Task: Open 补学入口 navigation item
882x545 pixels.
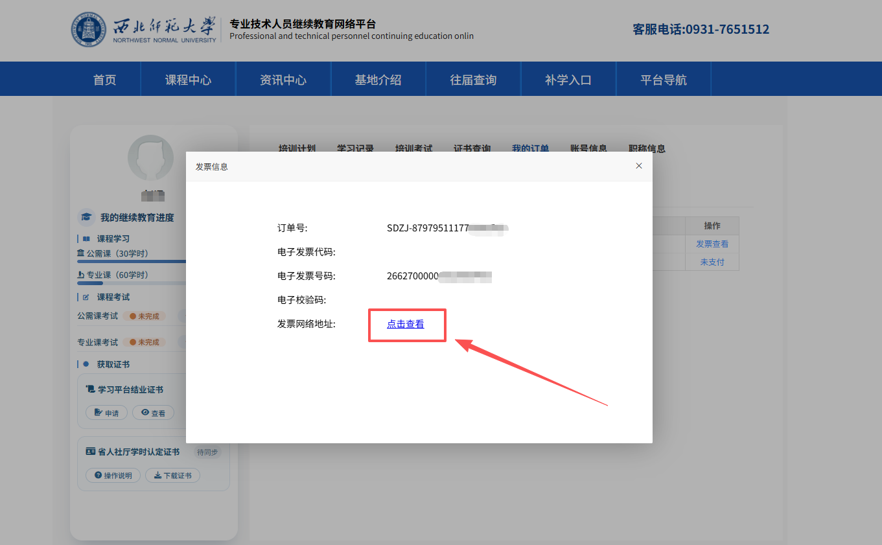Action: pyautogui.click(x=568, y=80)
